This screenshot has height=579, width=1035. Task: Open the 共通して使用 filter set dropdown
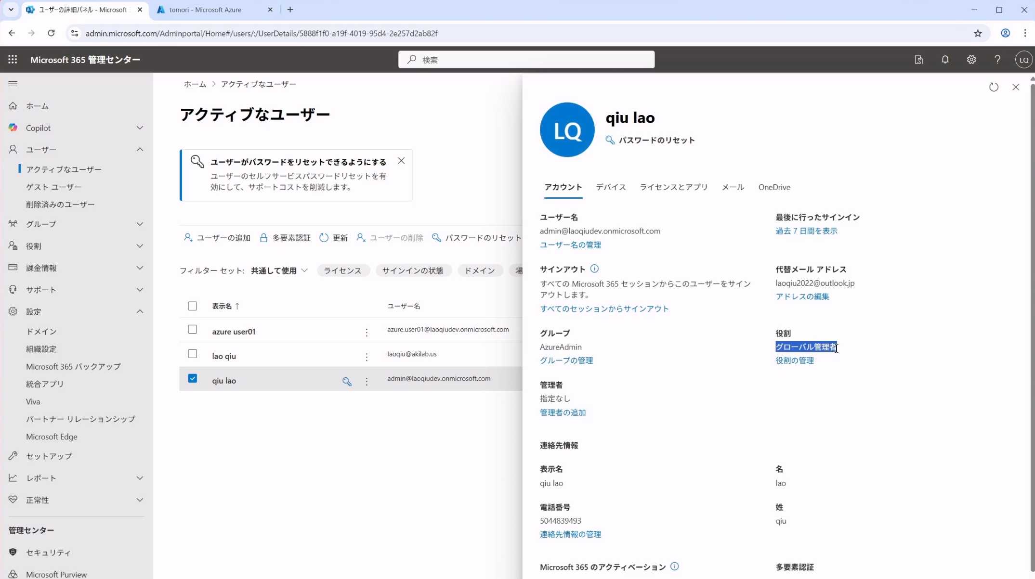[279, 270]
